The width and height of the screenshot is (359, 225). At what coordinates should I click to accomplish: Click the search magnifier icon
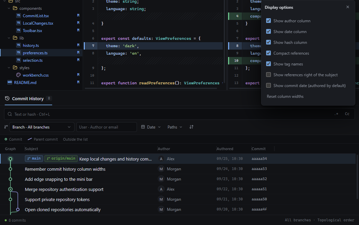10,114
